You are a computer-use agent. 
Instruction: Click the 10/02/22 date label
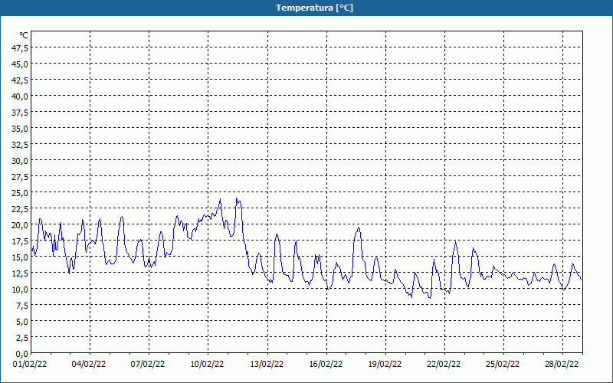(207, 365)
